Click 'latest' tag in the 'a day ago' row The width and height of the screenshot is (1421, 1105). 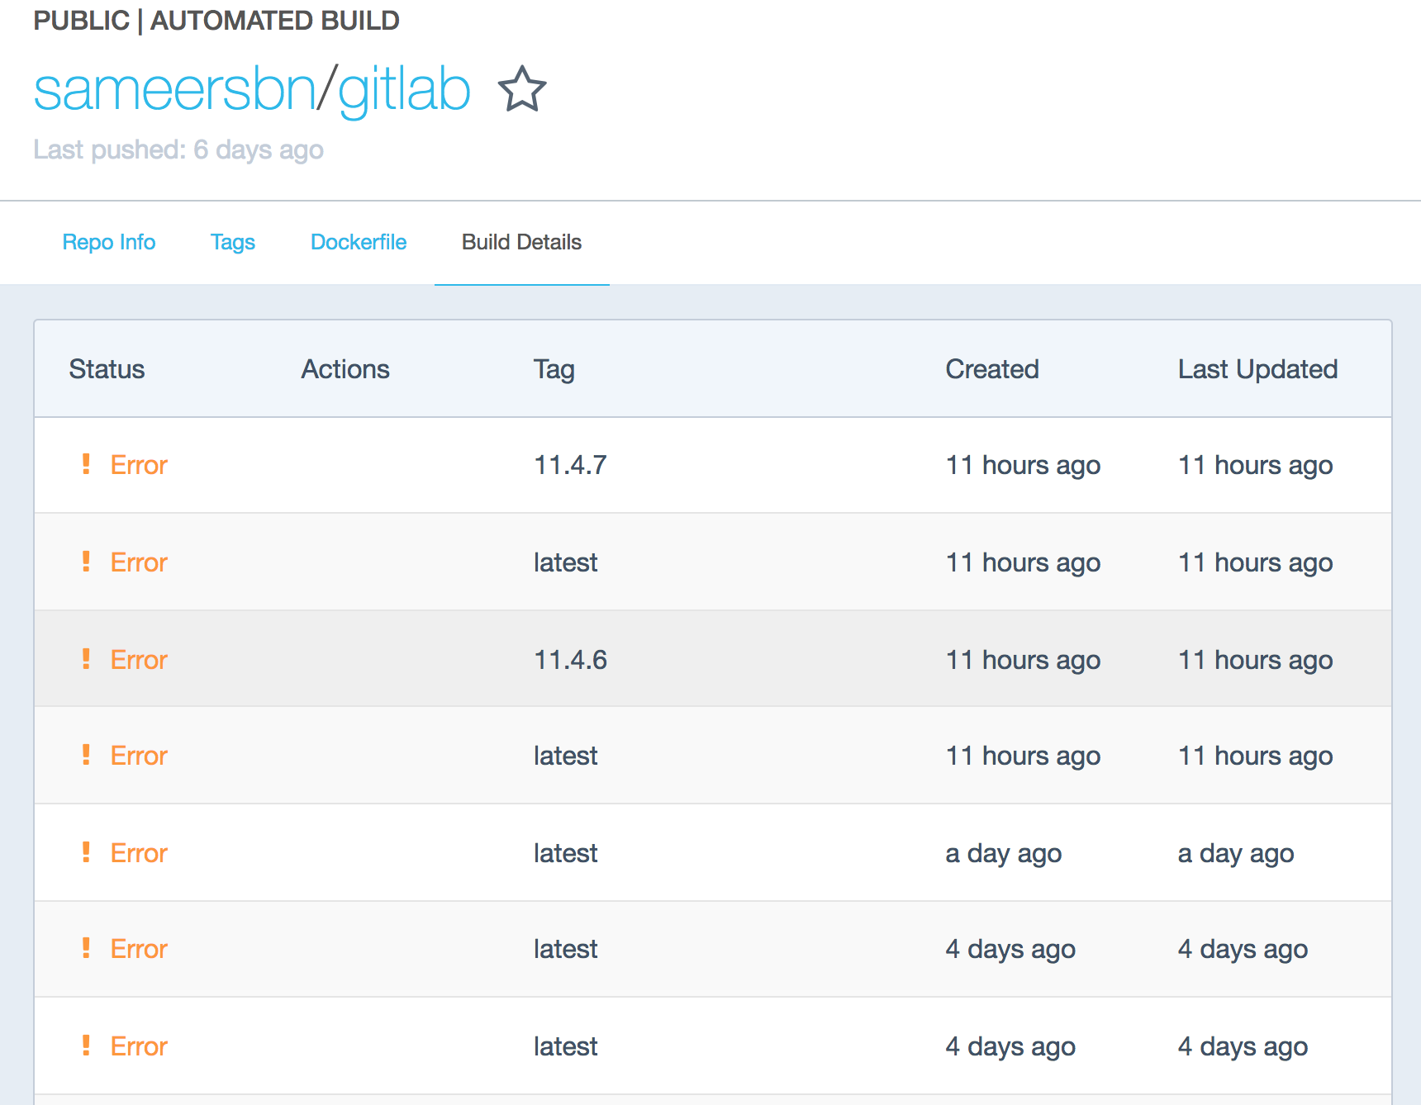(x=566, y=853)
